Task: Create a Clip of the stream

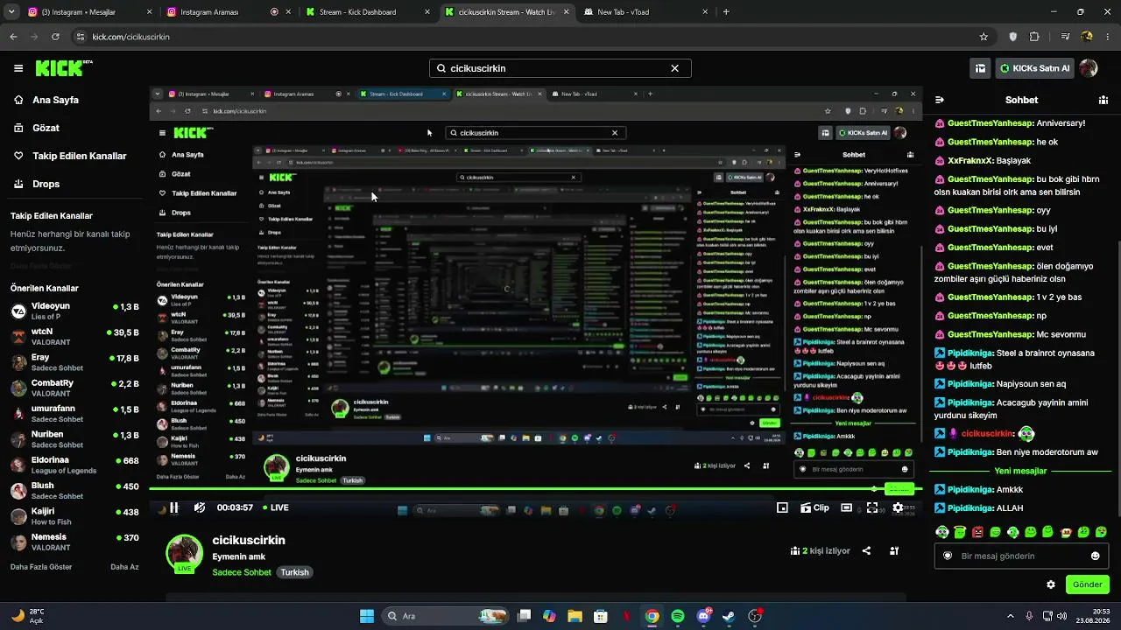Action: tap(814, 507)
